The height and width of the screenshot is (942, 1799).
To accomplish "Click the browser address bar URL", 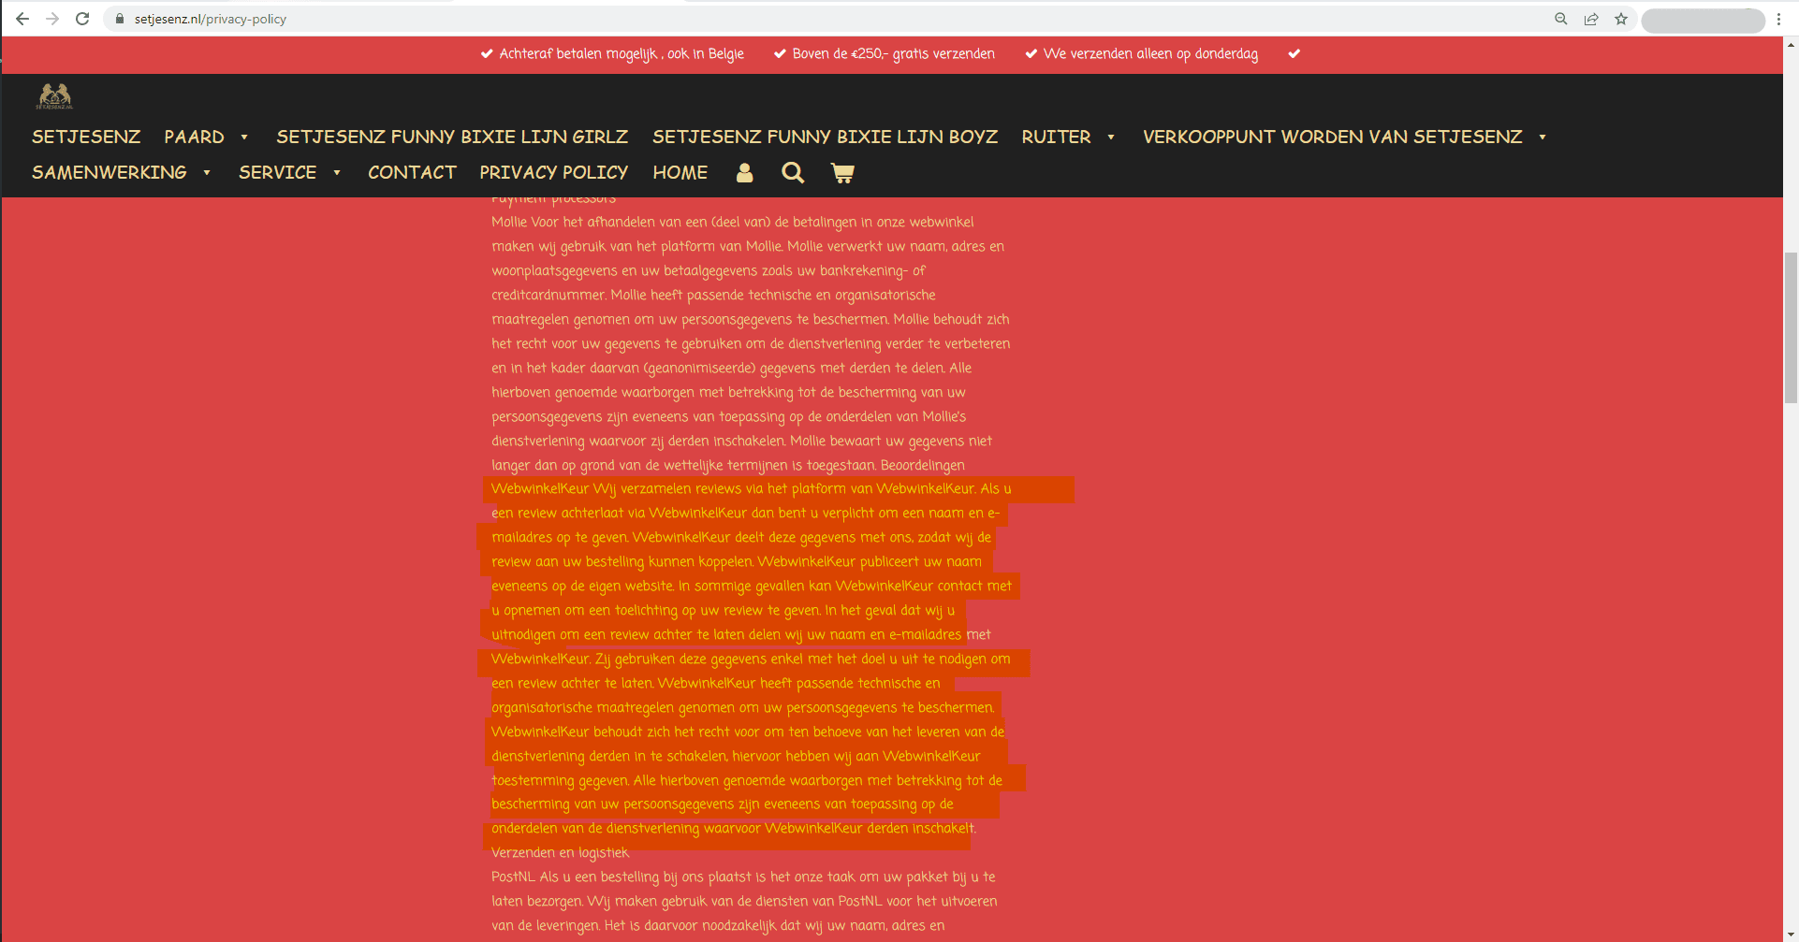I will 211,19.
